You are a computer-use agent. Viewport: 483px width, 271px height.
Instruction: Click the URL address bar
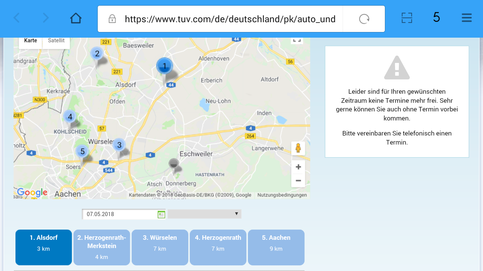229,19
